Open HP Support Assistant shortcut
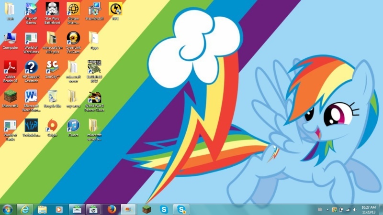The height and width of the screenshot is (215, 383). [31, 72]
